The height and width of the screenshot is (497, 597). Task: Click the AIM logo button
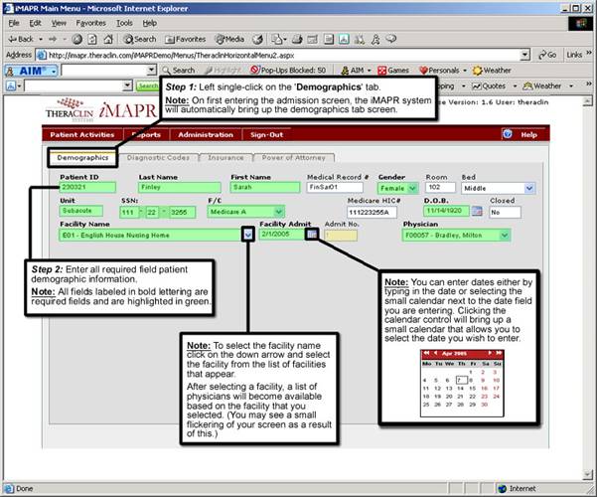[x=32, y=71]
